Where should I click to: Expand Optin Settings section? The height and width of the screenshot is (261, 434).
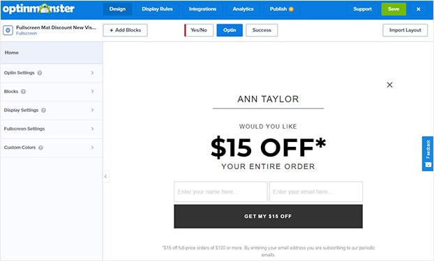51,73
